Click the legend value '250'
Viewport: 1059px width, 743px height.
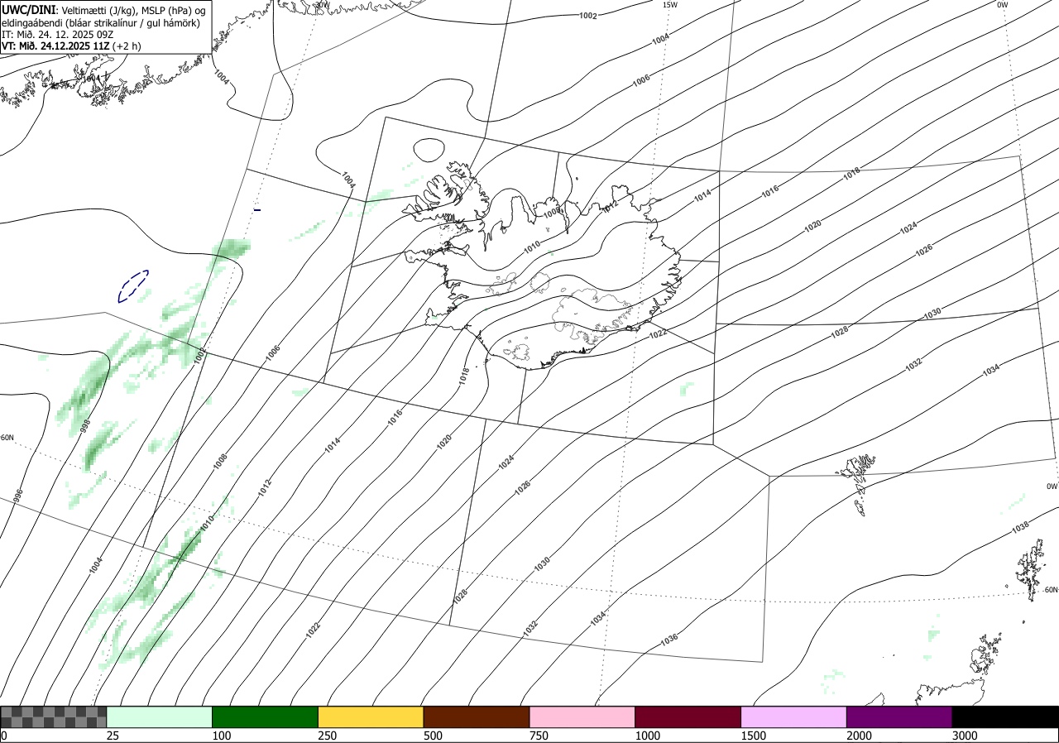click(328, 736)
